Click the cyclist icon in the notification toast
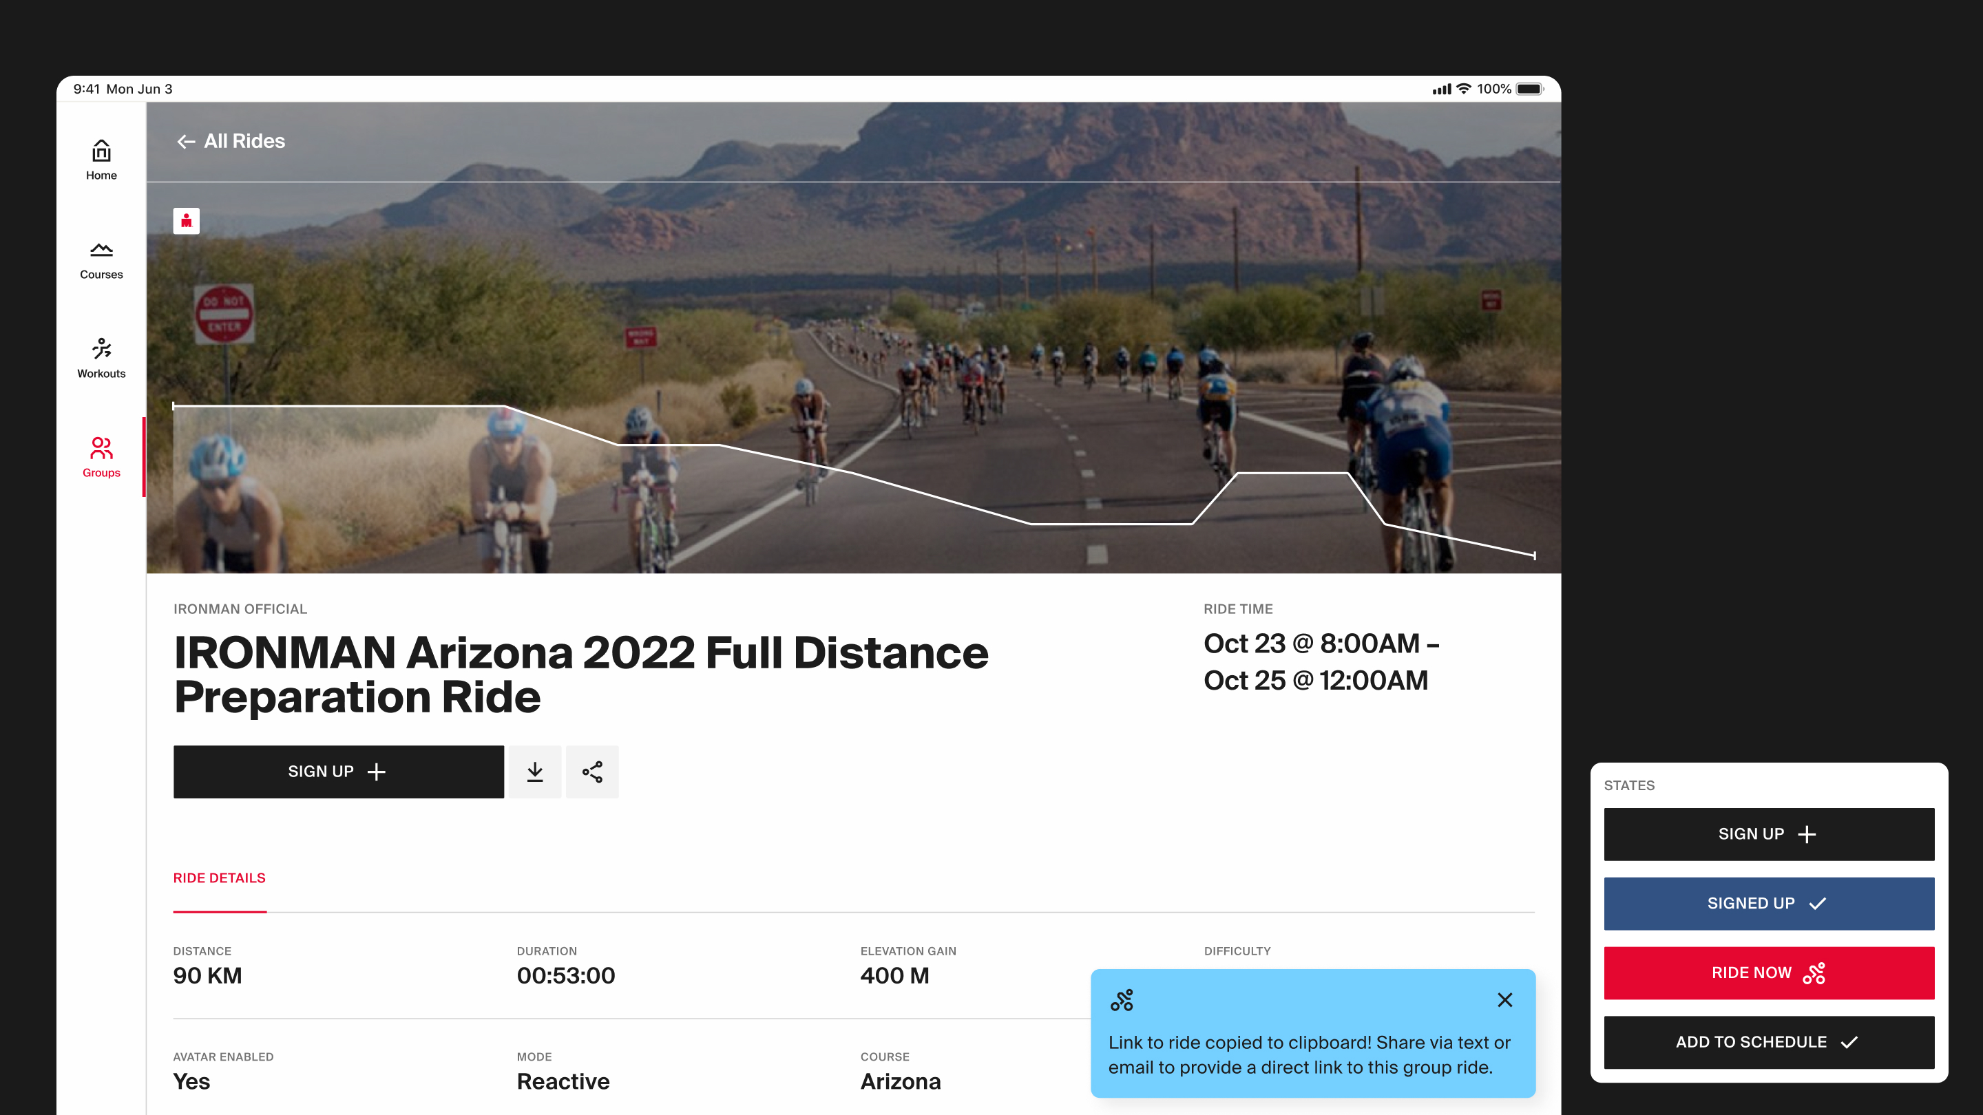This screenshot has height=1115, width=1983. [x=1122, y=999]
